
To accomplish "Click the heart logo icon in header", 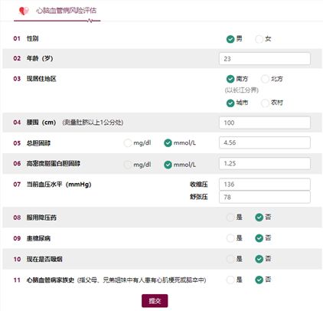I will point(24,11).
